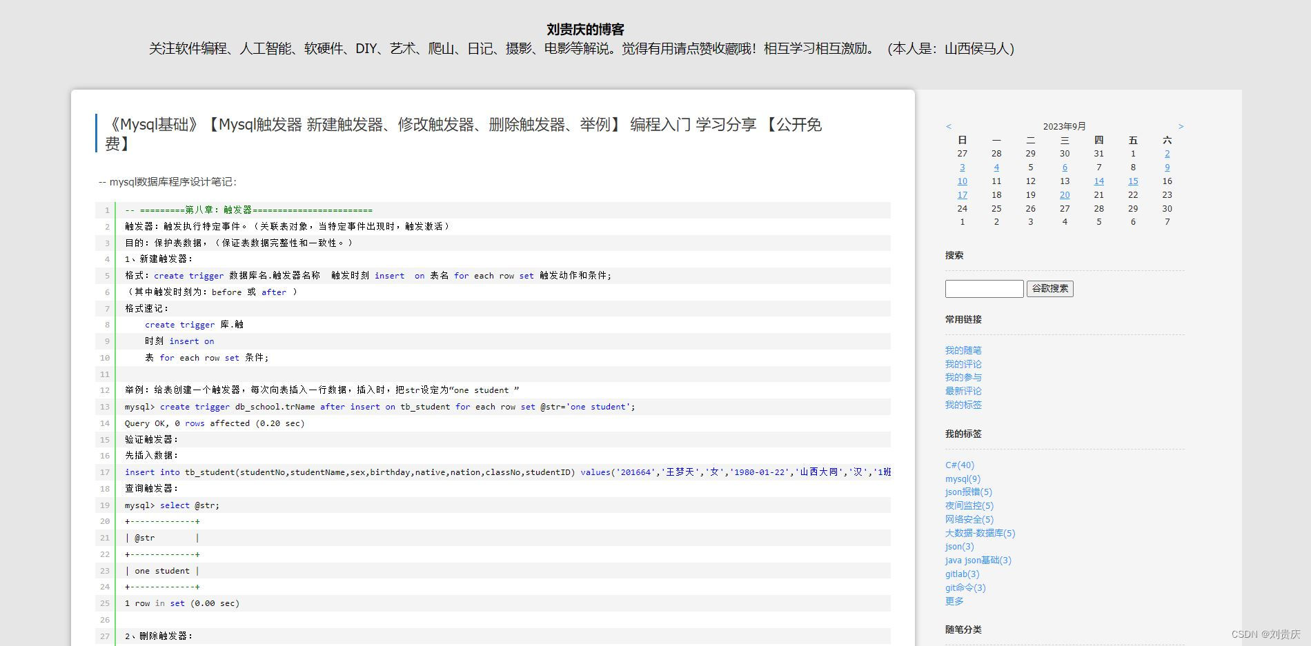The height and width of the screenshot is (646, 1311).
Task: Click the 随笔分类 sidebar heading
Action: 963,629
